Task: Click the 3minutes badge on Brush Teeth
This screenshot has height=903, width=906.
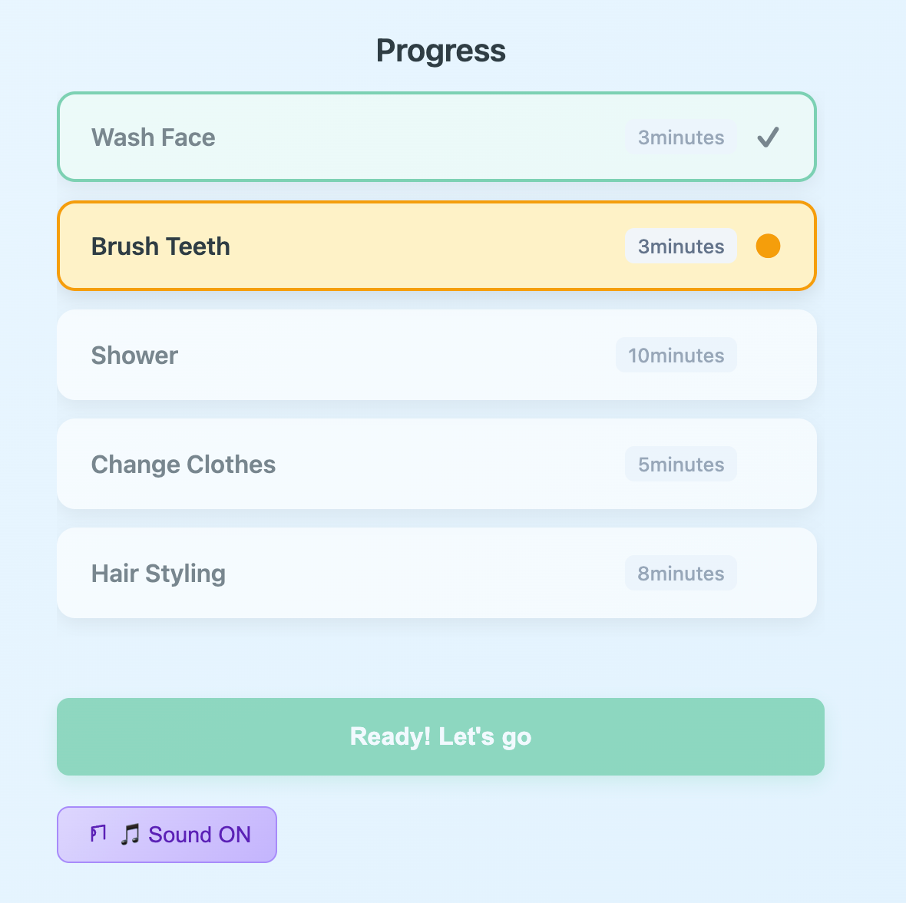Action: pos(681,246)
